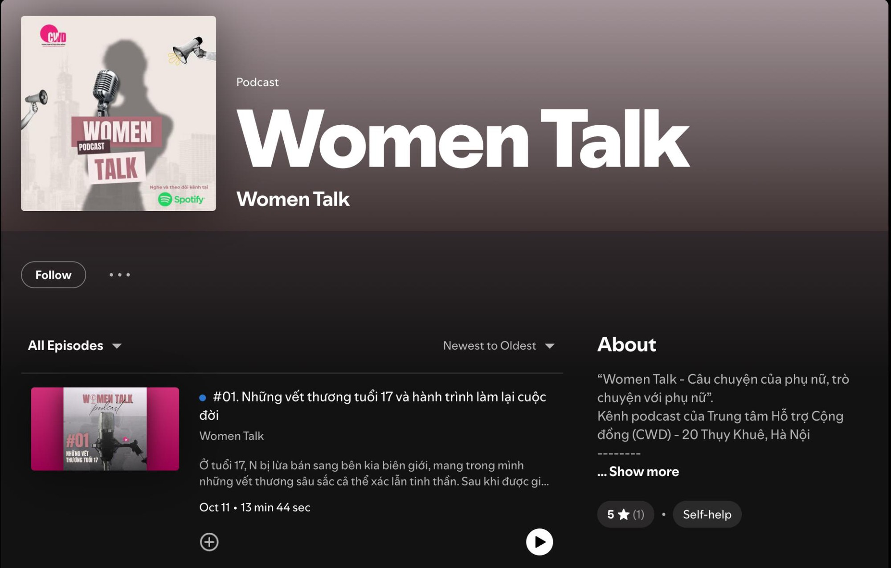Open the Women Talk podcast cover image

[119, 113]
